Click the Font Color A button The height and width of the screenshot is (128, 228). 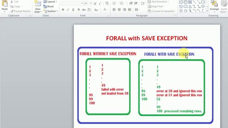tap(105, 10)
